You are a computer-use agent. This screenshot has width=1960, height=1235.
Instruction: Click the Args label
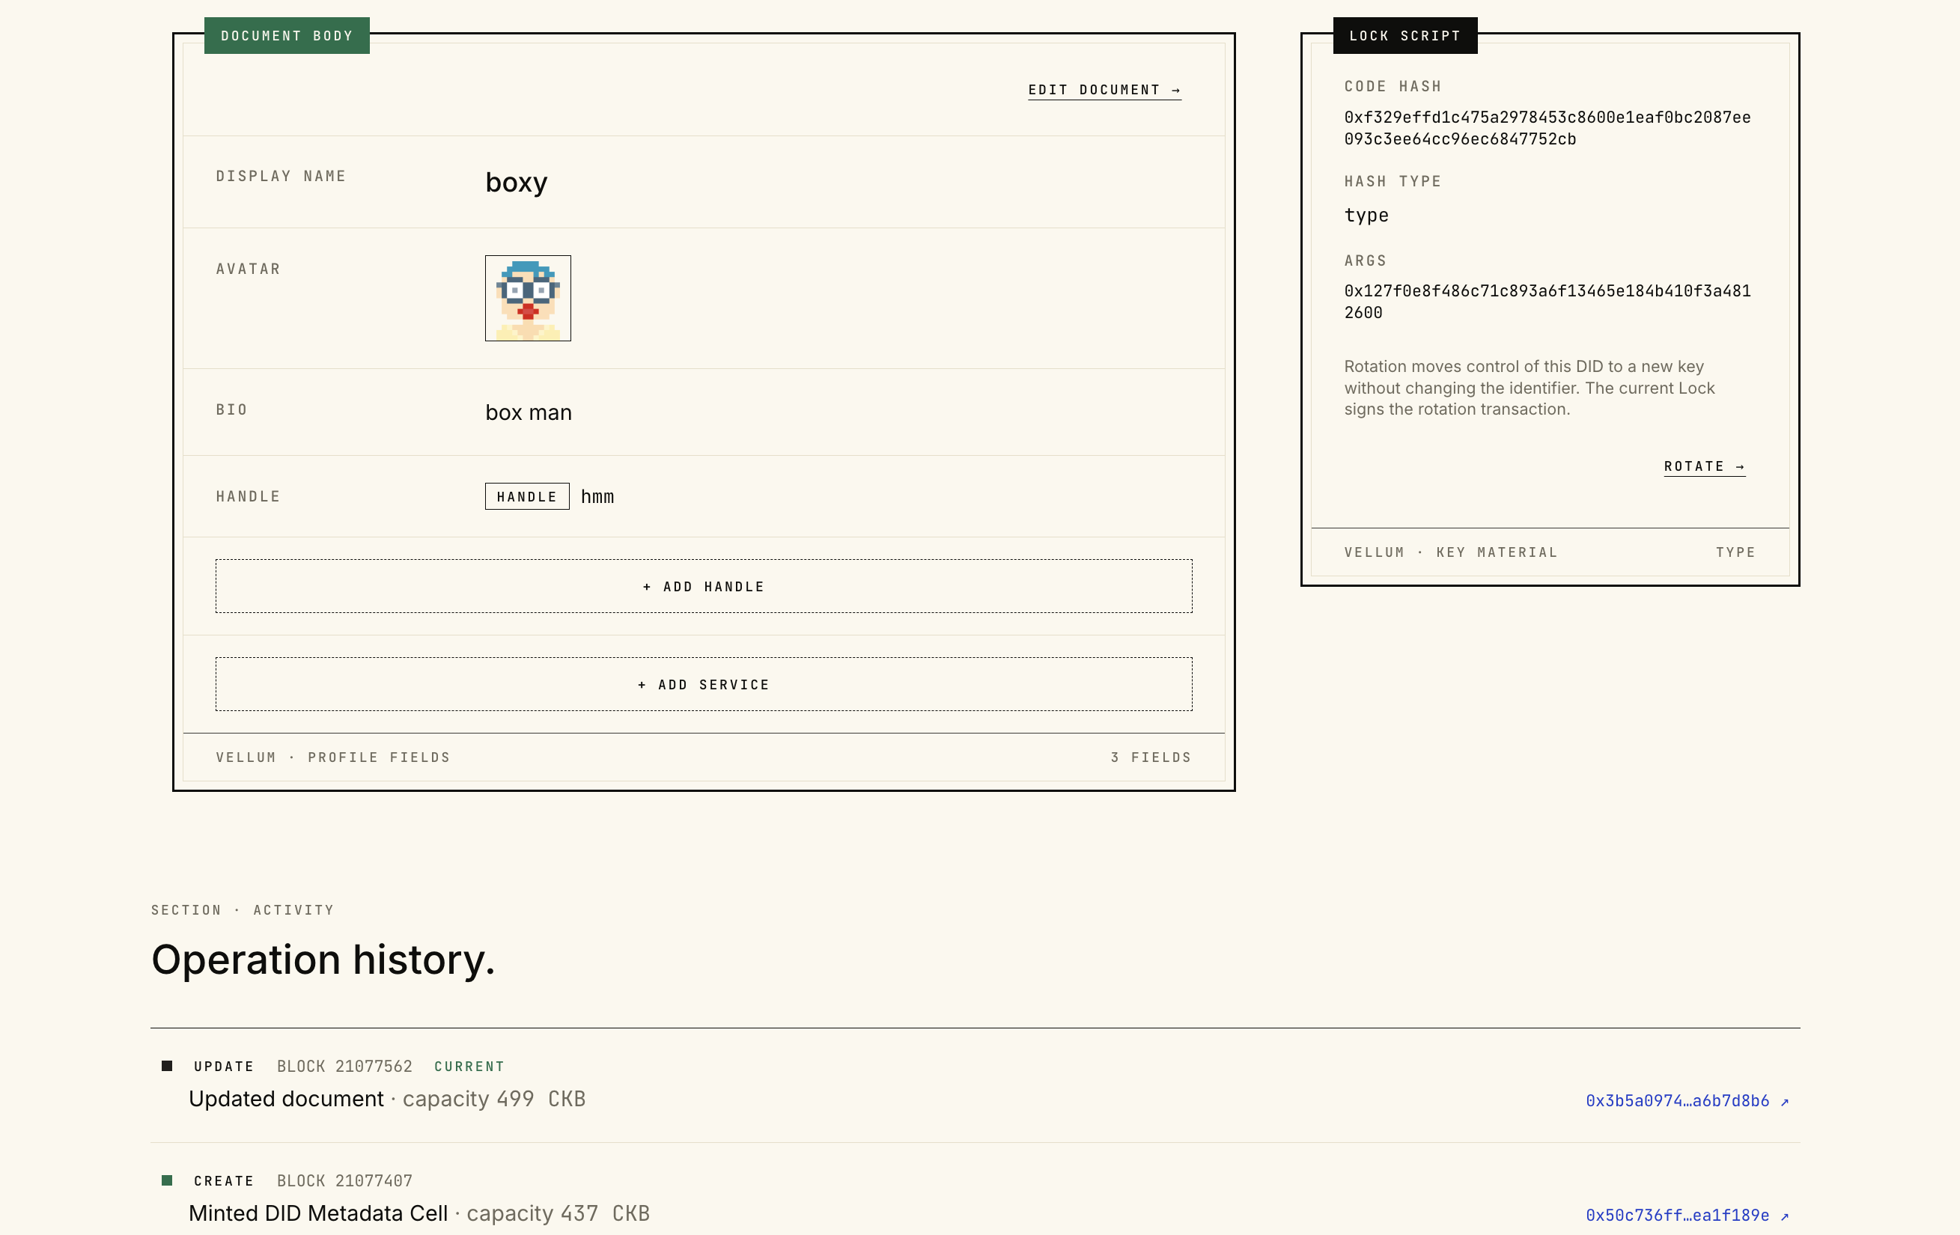[1365, 260]
